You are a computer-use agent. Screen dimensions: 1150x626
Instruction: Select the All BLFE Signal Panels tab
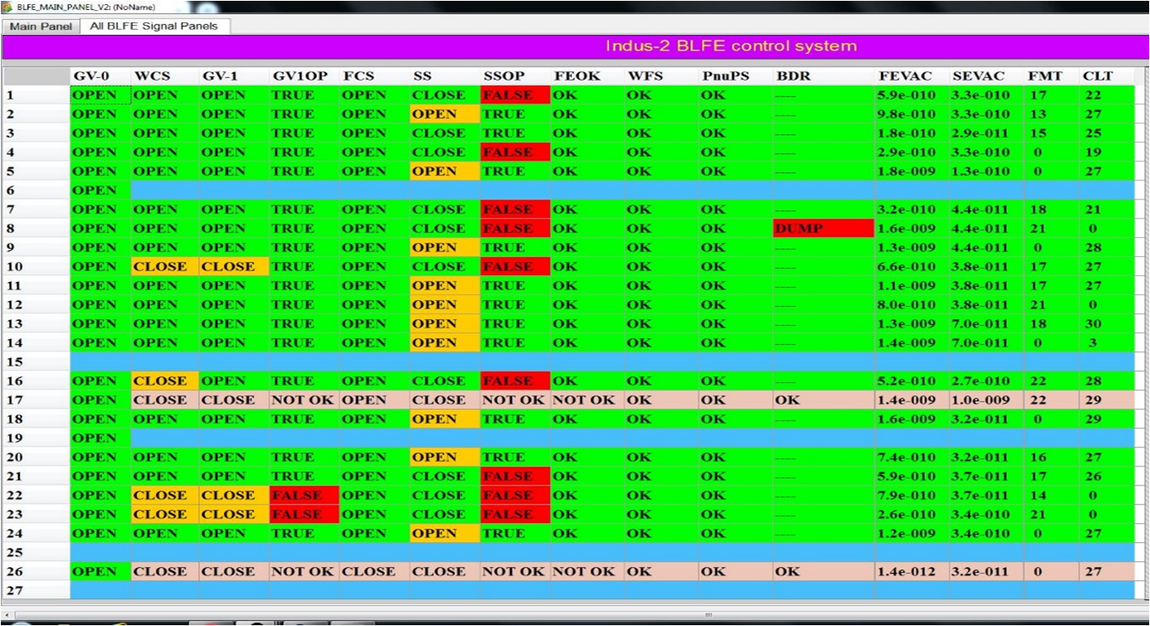click(154, 26)
